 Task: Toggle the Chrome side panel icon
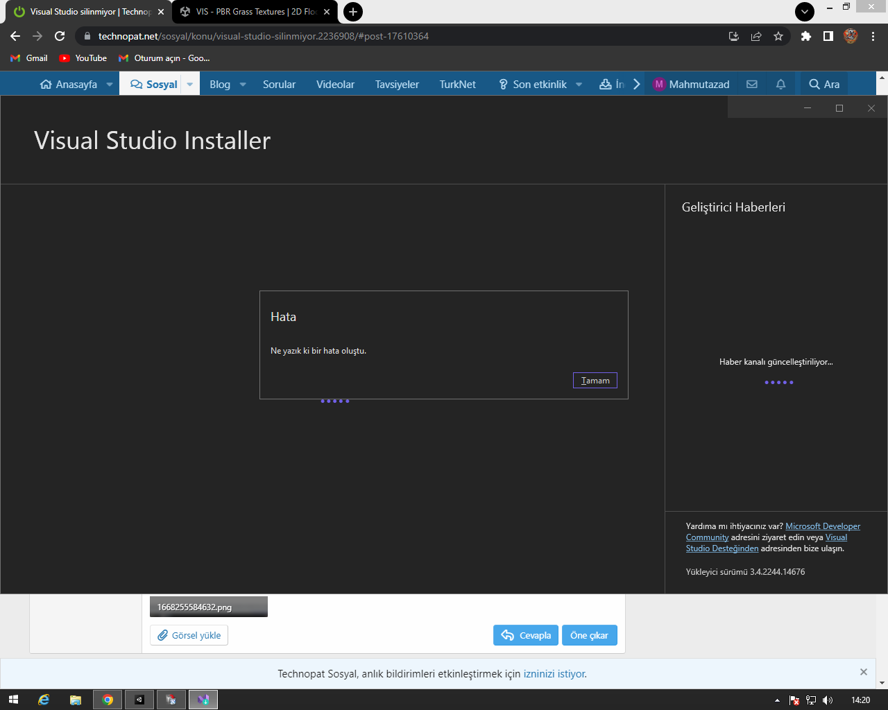click(x=828, y=36)
